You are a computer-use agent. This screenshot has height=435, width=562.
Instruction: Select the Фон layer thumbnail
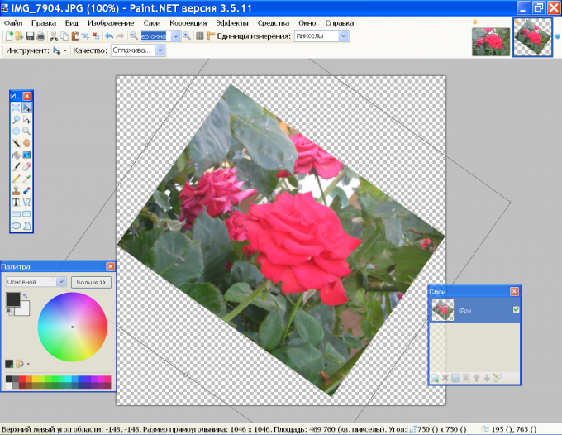pyautogui.click(x=443, y=310)
